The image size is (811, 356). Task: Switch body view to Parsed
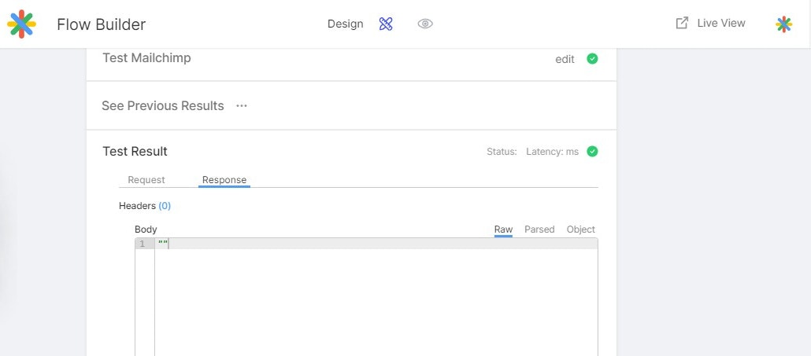pos(539,229)
